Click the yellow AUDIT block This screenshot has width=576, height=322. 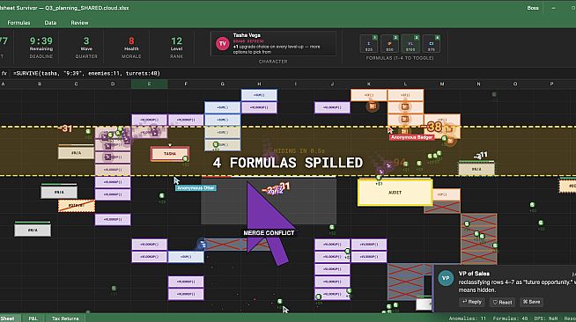coord(395,192)
